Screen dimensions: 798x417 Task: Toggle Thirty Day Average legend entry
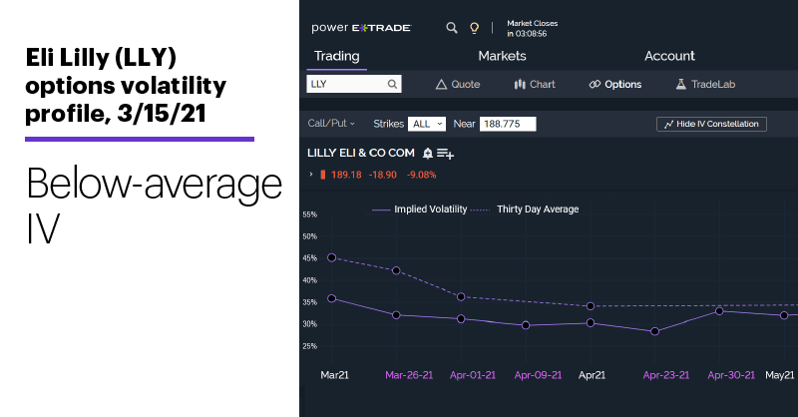(x=525, y=209)
